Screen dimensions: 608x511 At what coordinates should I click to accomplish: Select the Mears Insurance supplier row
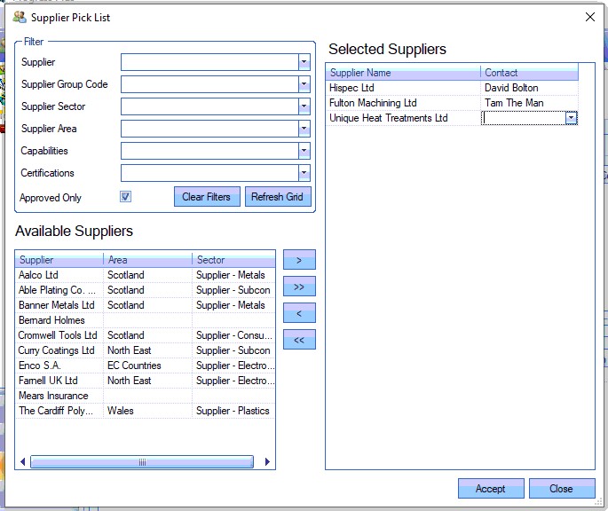pyautogui.click(x=145, y=396)
